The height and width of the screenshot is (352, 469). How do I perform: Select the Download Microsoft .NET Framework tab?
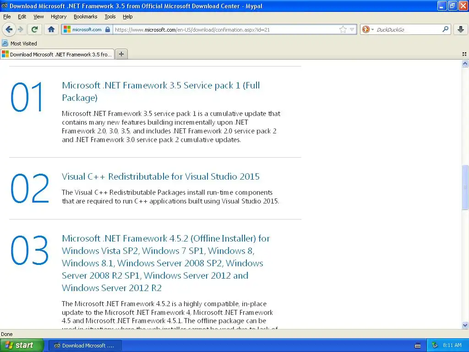tap(57, 54)
